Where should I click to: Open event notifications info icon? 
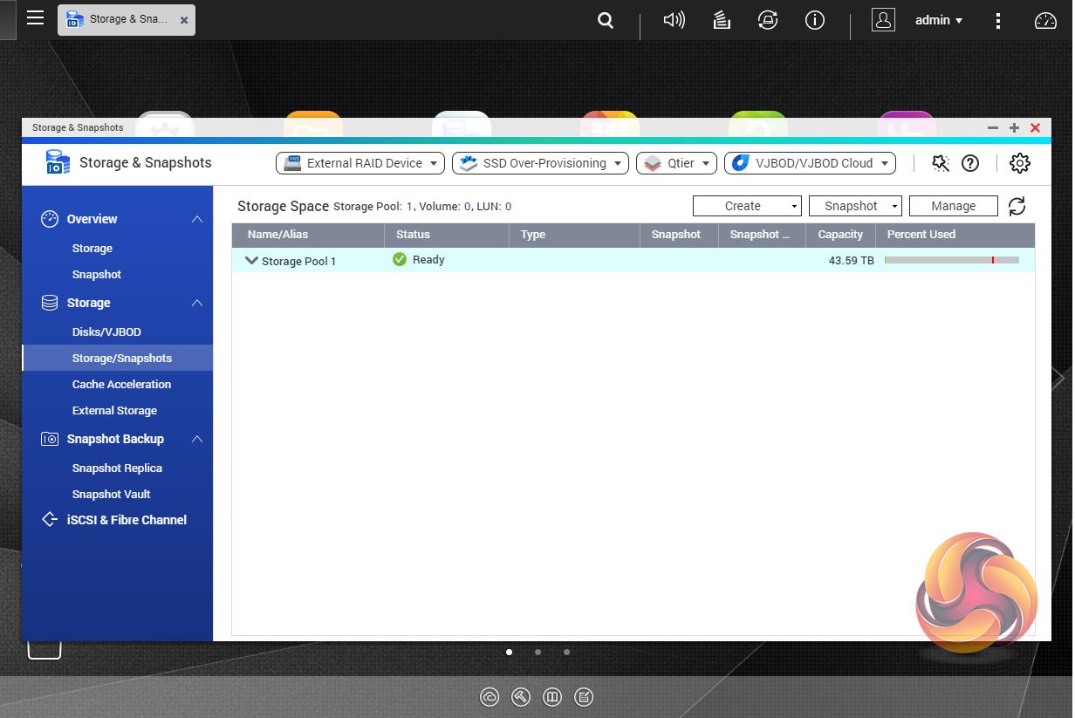click(x=815, y=20)
